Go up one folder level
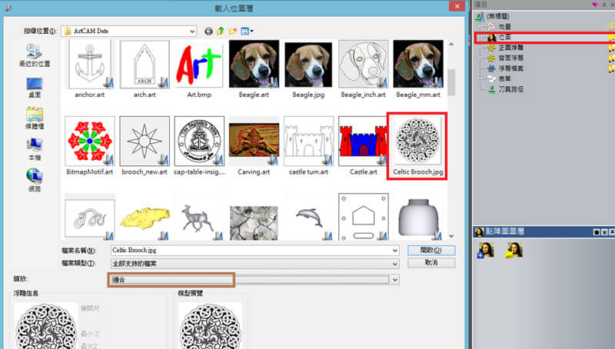The width and height of the screenshot is (615, 349). click(221, 31)
